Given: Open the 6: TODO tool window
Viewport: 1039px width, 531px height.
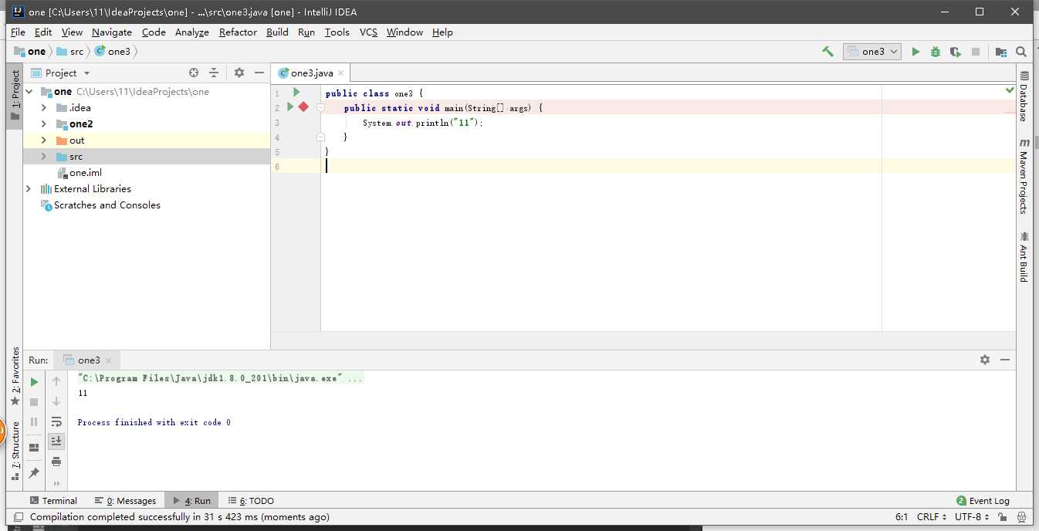Looking at the screenshot, I should (251, 501).
